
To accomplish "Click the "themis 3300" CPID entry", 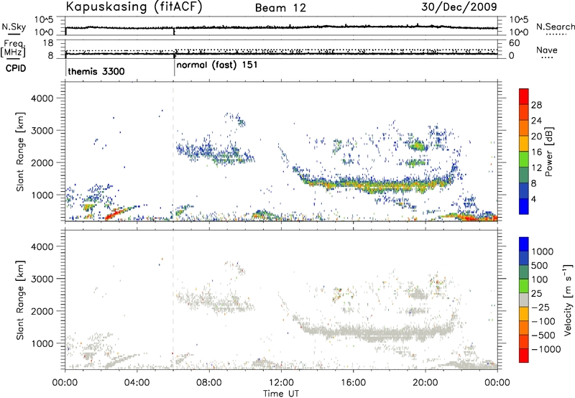I will [96, 71].
